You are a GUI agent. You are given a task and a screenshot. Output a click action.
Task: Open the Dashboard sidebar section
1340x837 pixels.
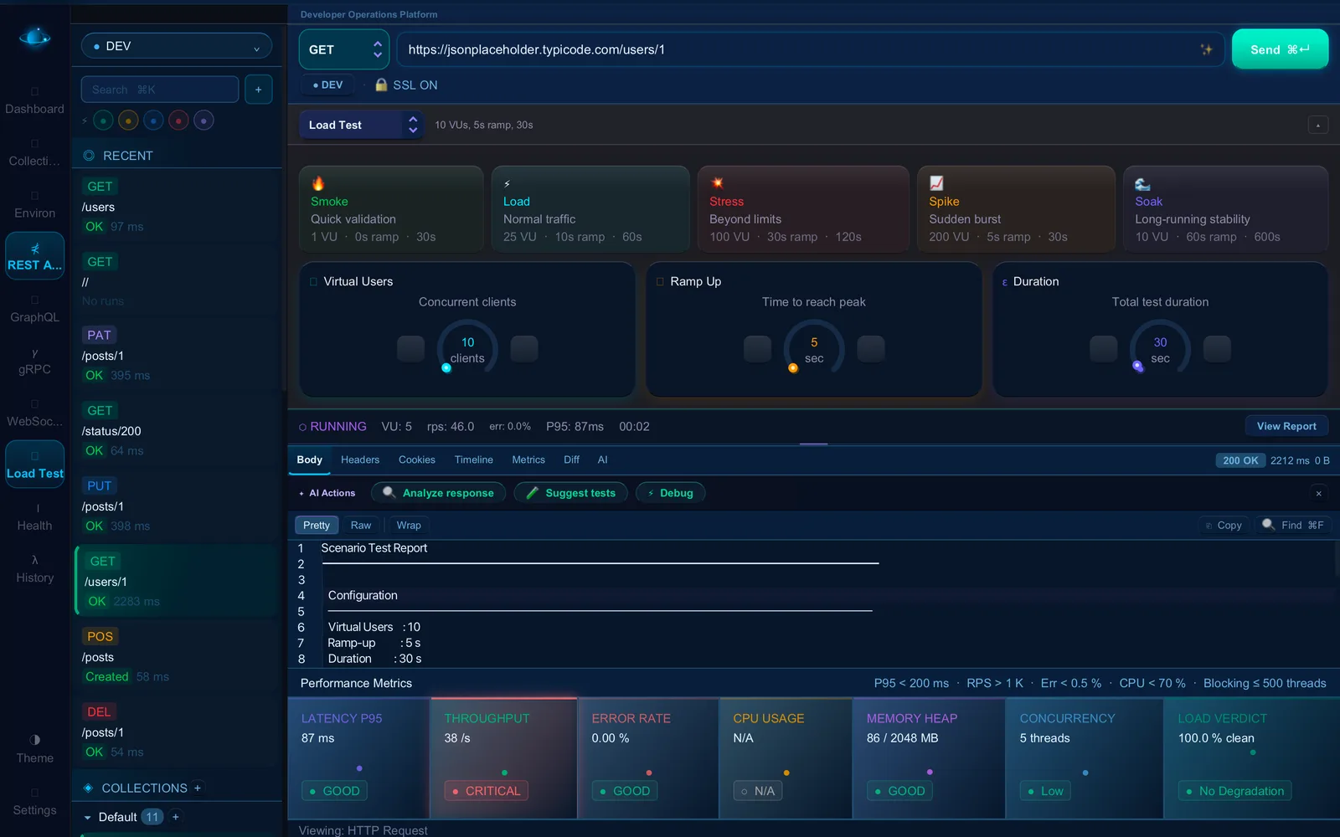coord(34,100)
